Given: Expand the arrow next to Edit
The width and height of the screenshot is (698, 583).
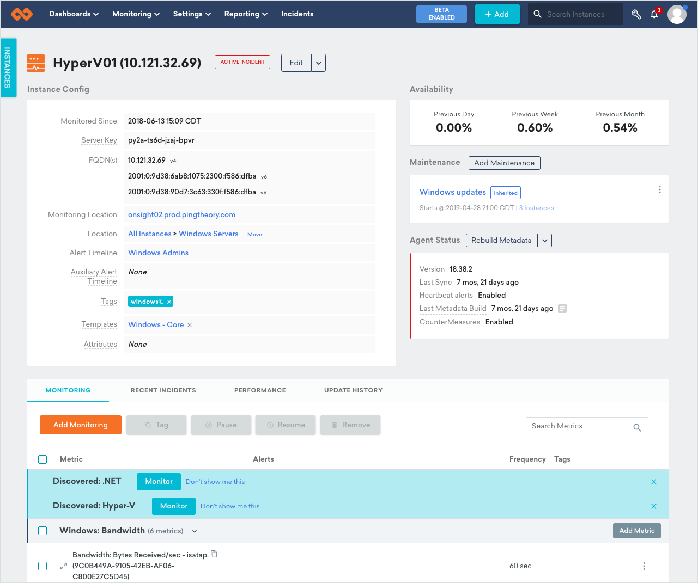Looking at the screenshot, I should point(319,63).
